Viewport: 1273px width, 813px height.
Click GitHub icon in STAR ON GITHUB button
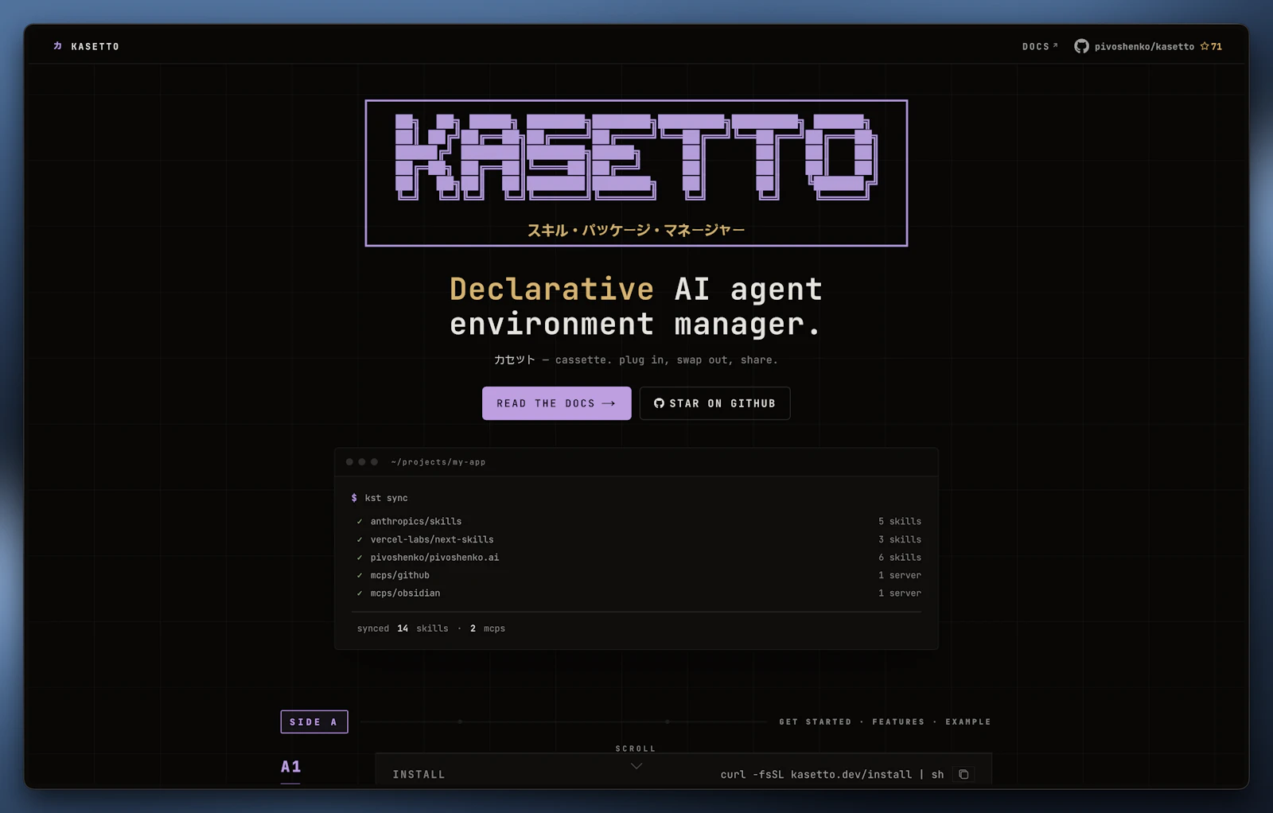point(659,403)
